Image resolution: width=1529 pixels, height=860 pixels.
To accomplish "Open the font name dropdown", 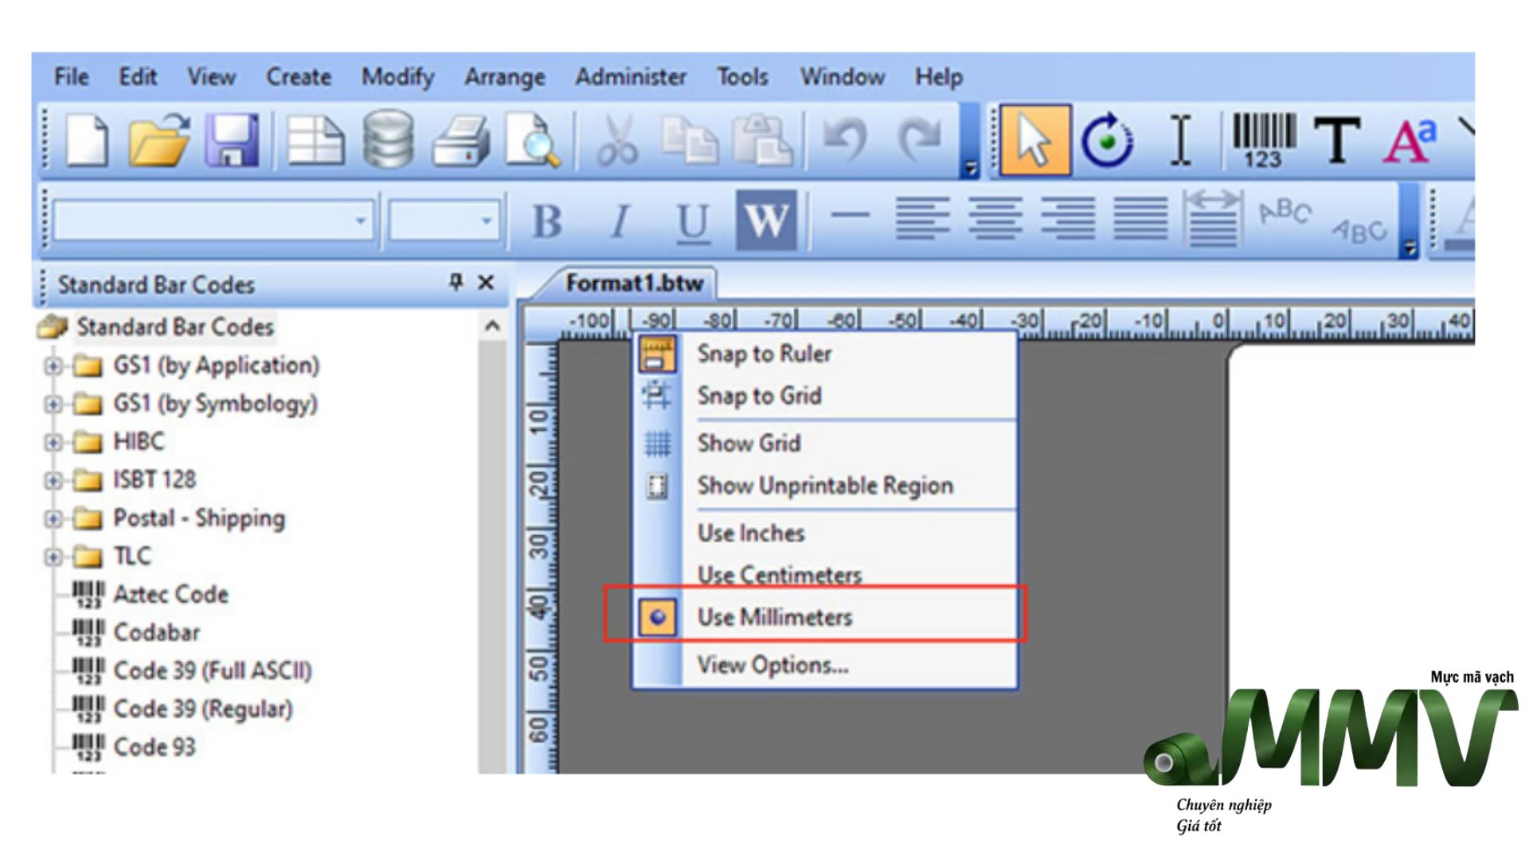I will point(361,220).
